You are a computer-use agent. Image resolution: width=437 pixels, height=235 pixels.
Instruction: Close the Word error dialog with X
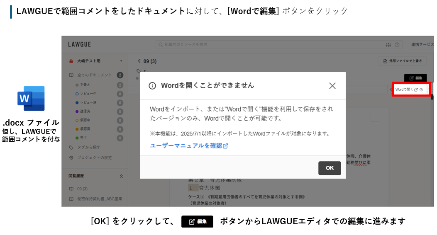coord(332,86)
